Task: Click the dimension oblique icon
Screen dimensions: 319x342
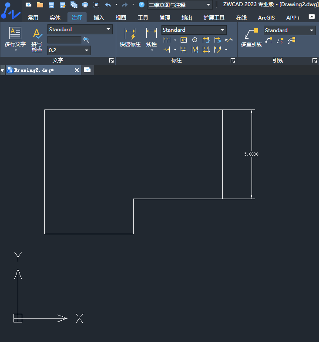Action: click(229, 40)
